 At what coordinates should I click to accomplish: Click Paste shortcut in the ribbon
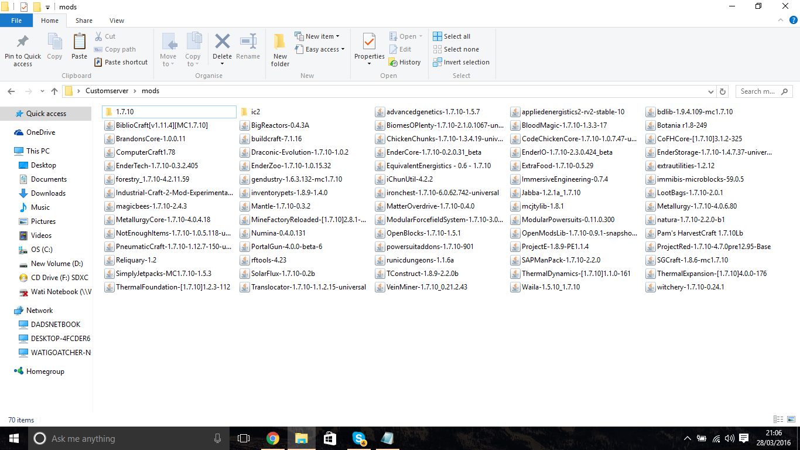click(121, 62)
